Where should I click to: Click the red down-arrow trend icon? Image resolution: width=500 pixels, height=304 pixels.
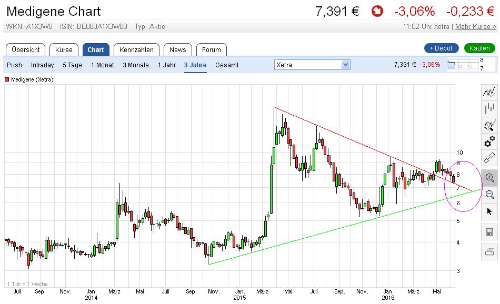point(377,12)
